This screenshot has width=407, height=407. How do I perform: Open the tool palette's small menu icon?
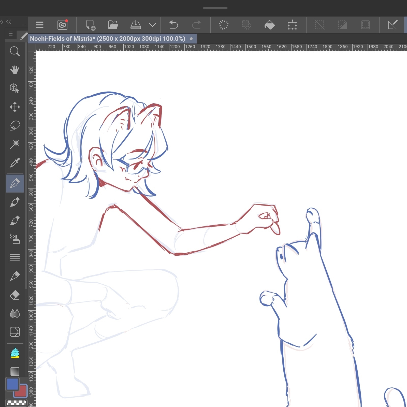pos(11,34)
